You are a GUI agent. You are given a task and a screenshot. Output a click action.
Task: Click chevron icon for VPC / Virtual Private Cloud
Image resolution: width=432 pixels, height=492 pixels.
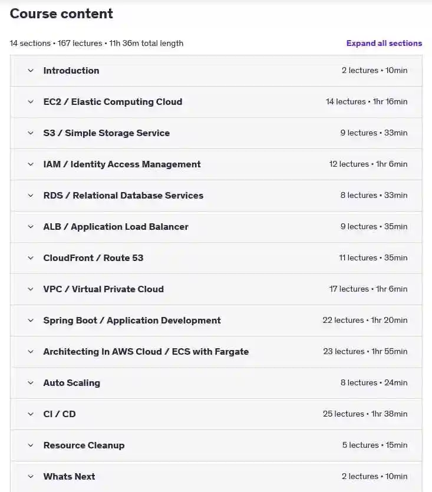[31, 289]
